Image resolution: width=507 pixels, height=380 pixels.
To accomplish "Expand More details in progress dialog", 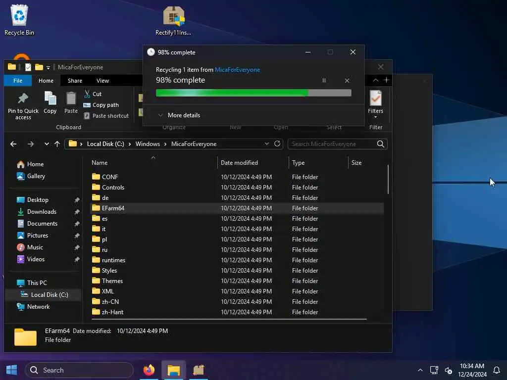I will (x=179, y=115).
